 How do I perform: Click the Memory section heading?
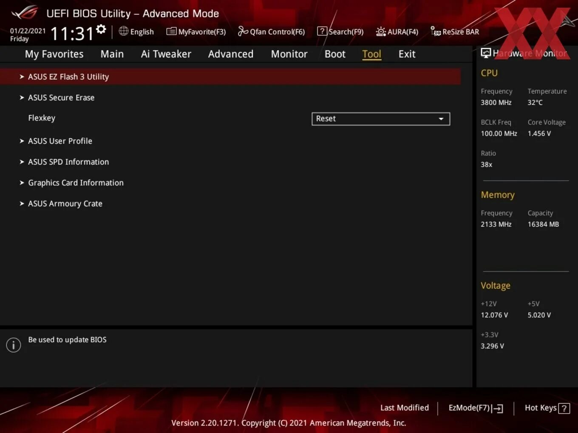[x=498, y=195]
